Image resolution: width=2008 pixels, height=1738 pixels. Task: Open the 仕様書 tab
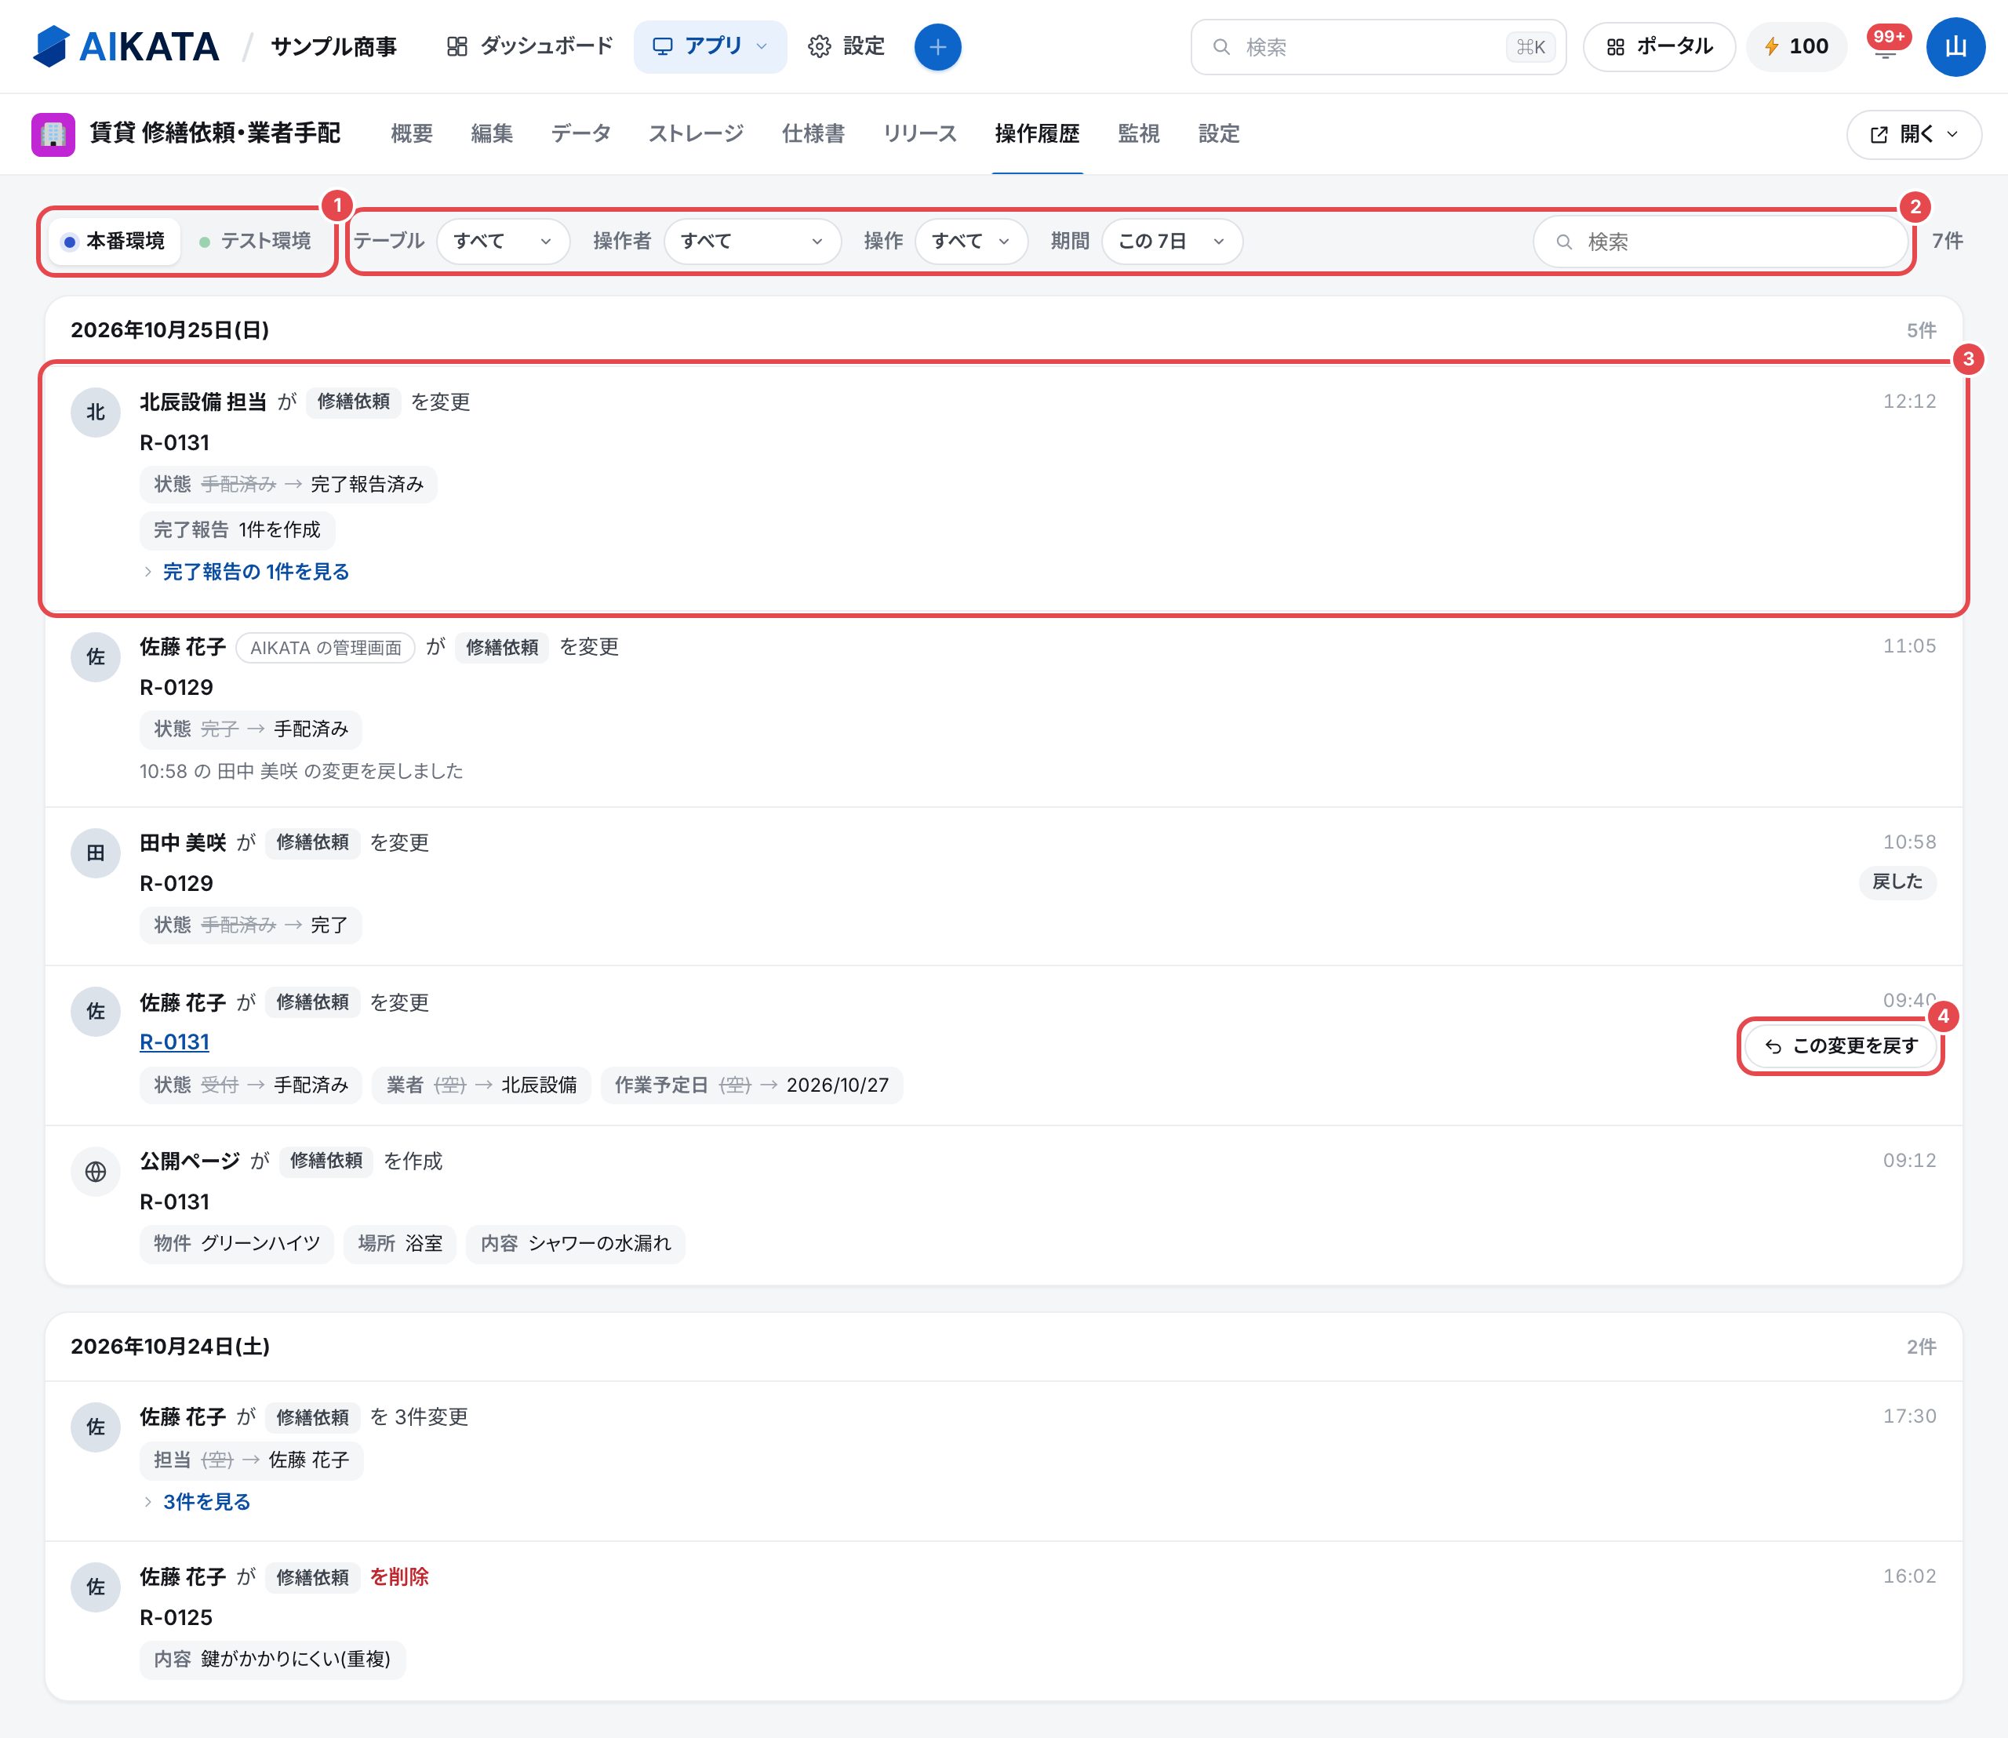[813, 134]
